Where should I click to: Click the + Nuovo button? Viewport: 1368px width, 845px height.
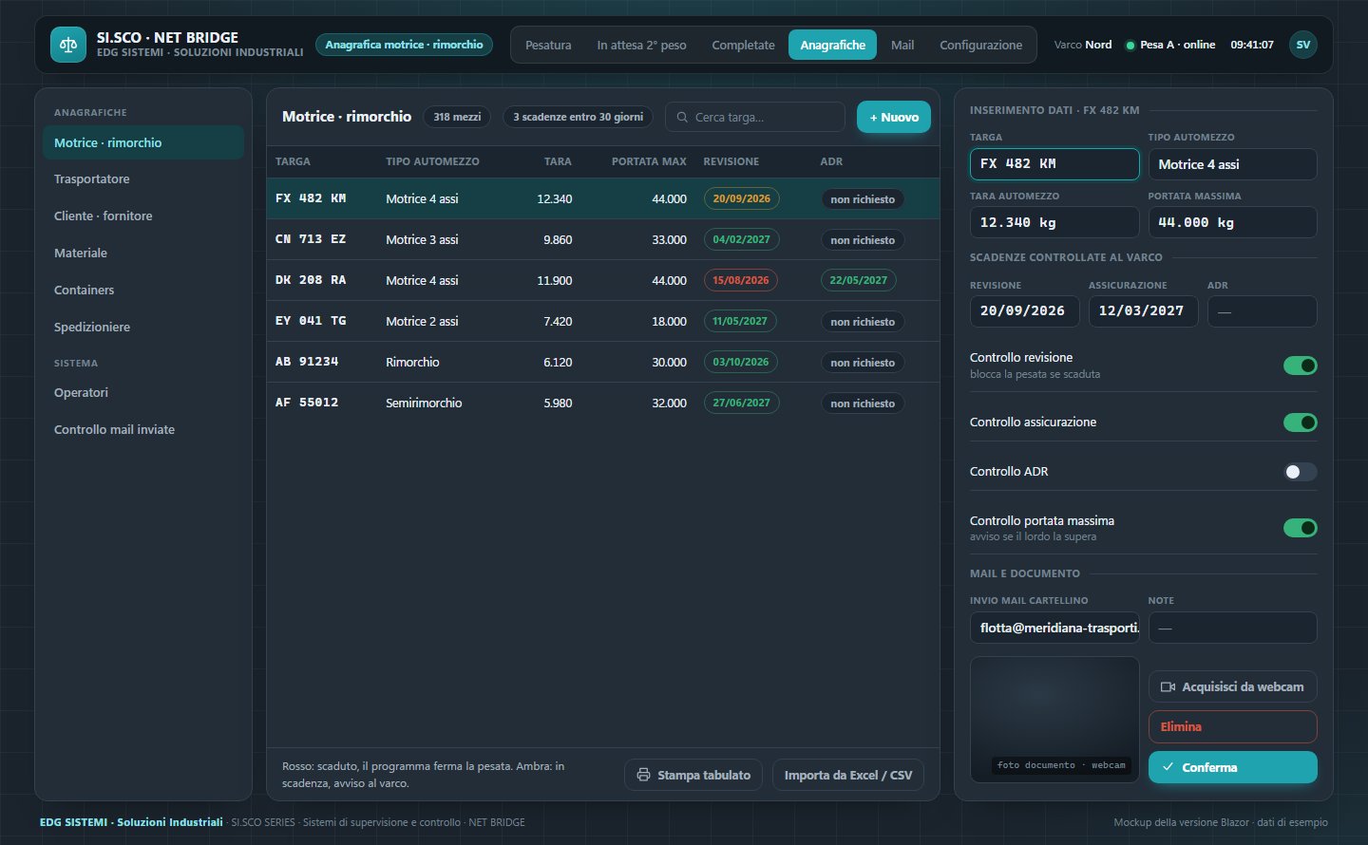[894, 117]
